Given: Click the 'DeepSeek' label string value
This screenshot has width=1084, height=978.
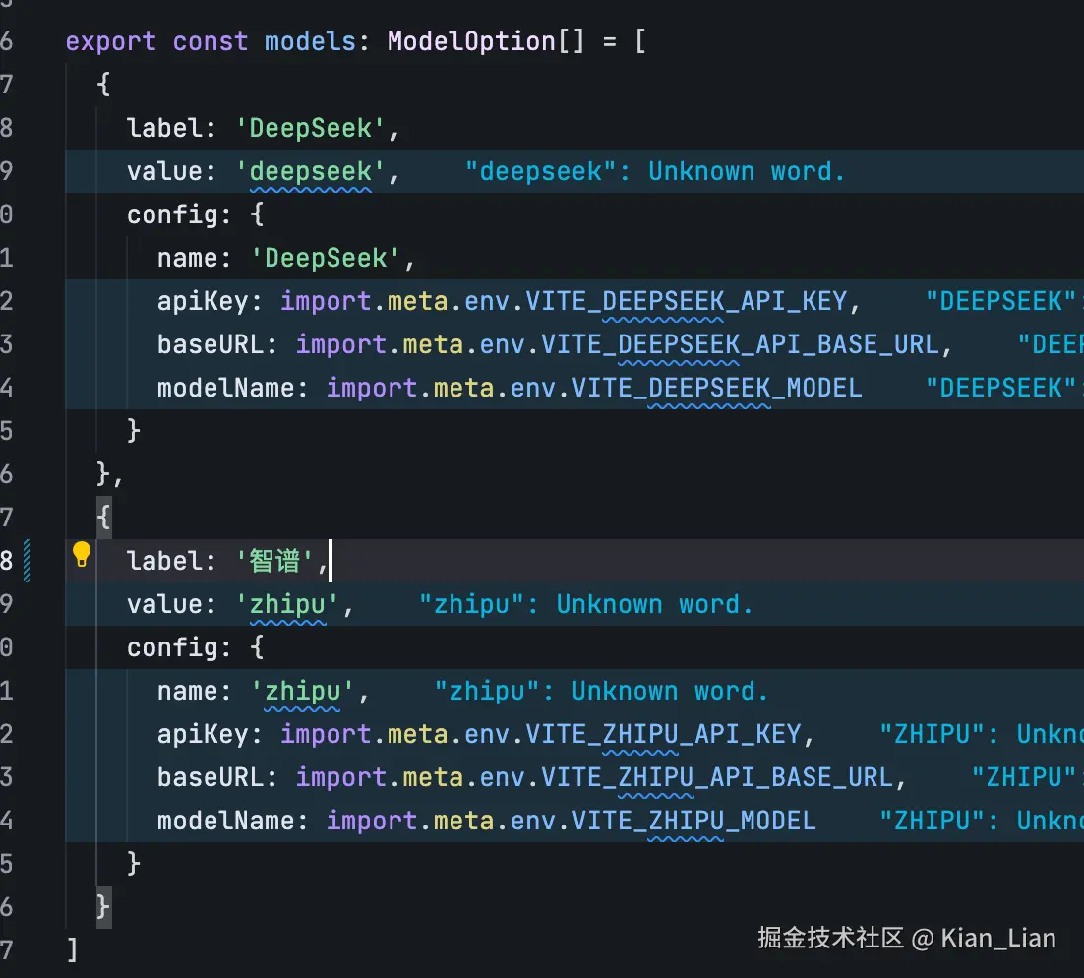Looking at the screenshot, I should click(x=310, y=128).
